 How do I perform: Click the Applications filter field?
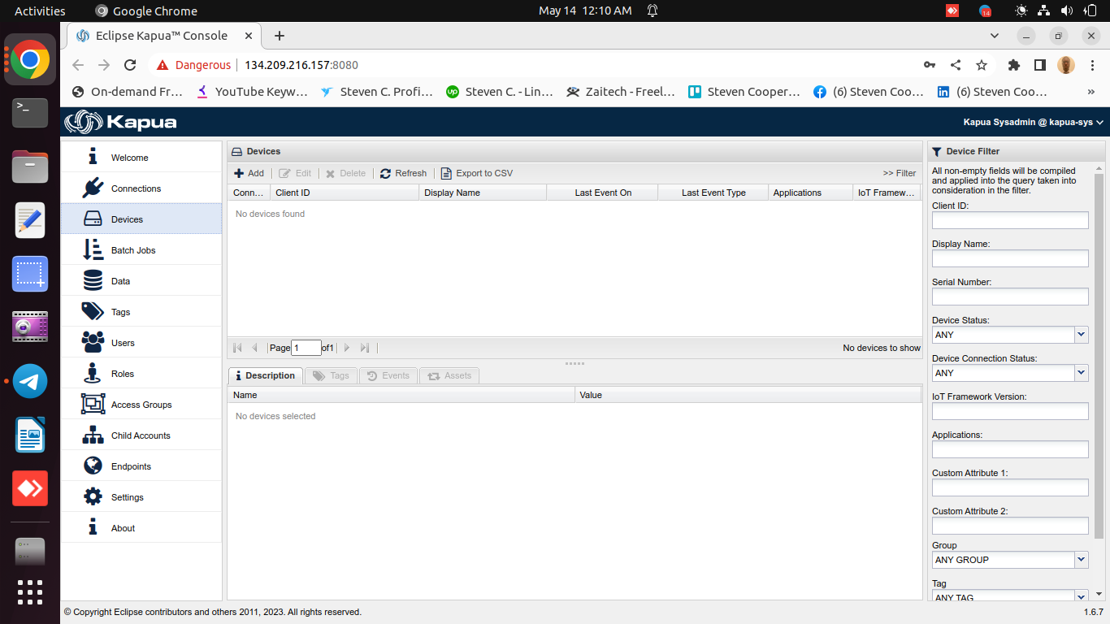coord(1010,449)
